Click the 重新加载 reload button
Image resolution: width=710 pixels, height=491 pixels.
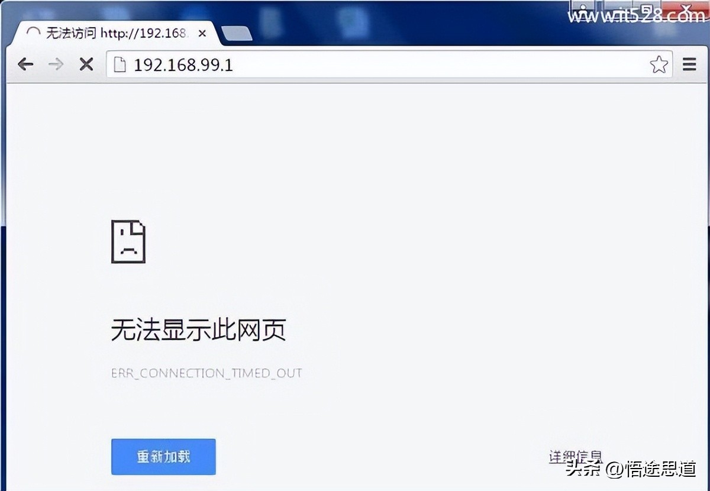click(x=163, y=457)
